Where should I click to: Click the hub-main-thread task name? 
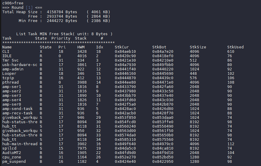coord(20,144)
